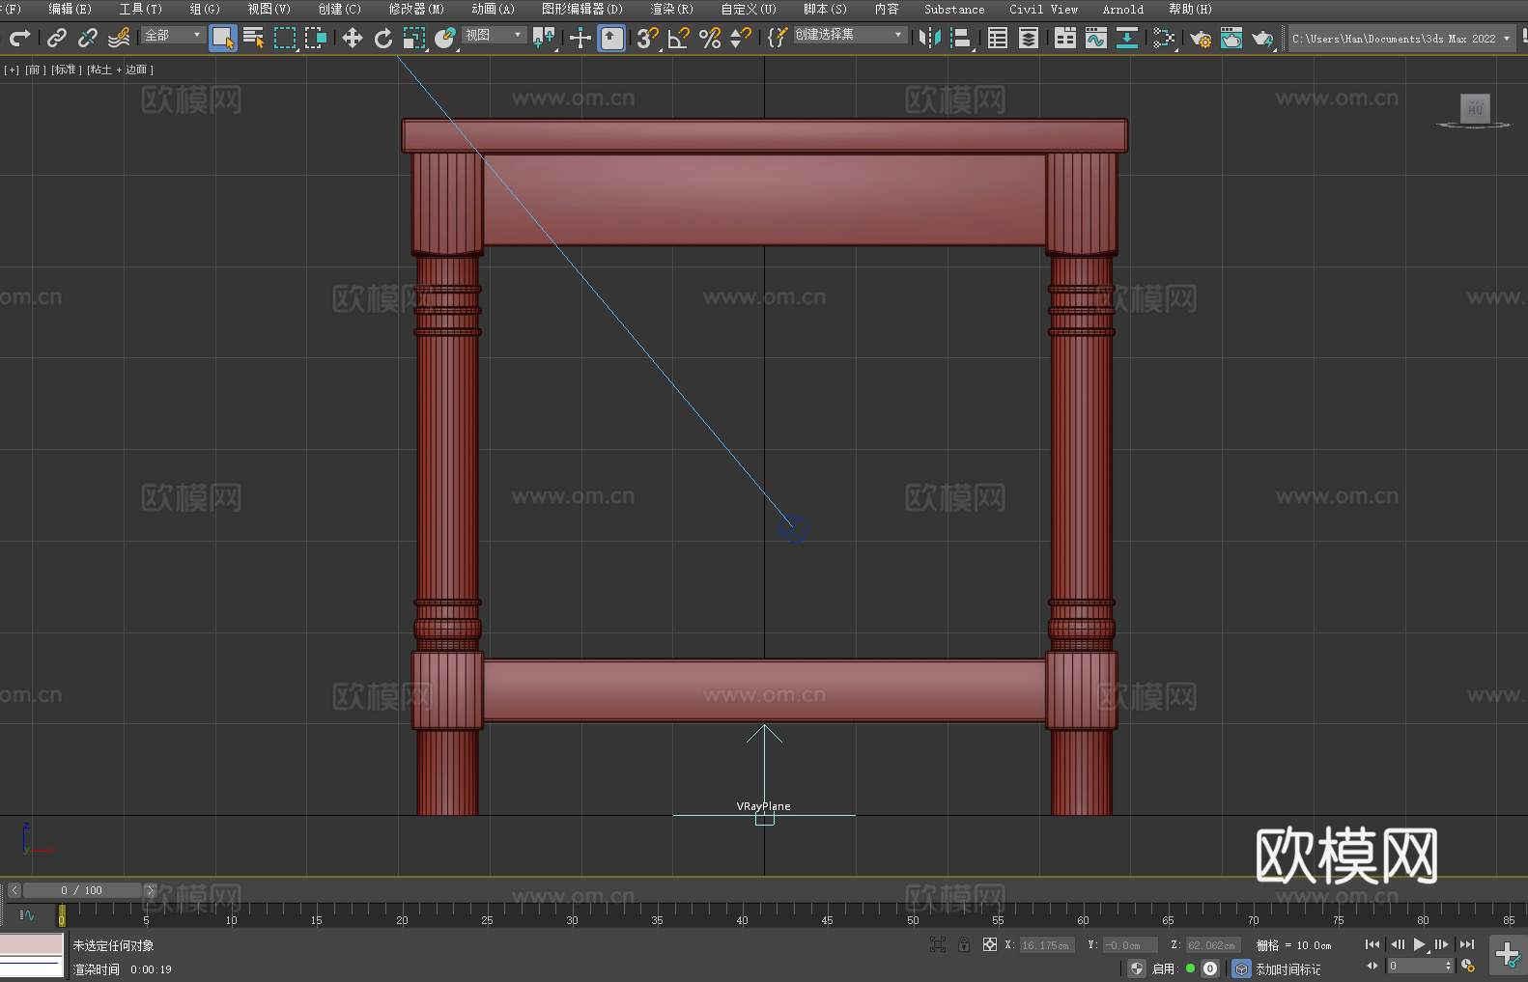Open the 修改器(M) menu
This screenshot has height=982, width=1528.
pyautogui.click(x=416, y=9)
